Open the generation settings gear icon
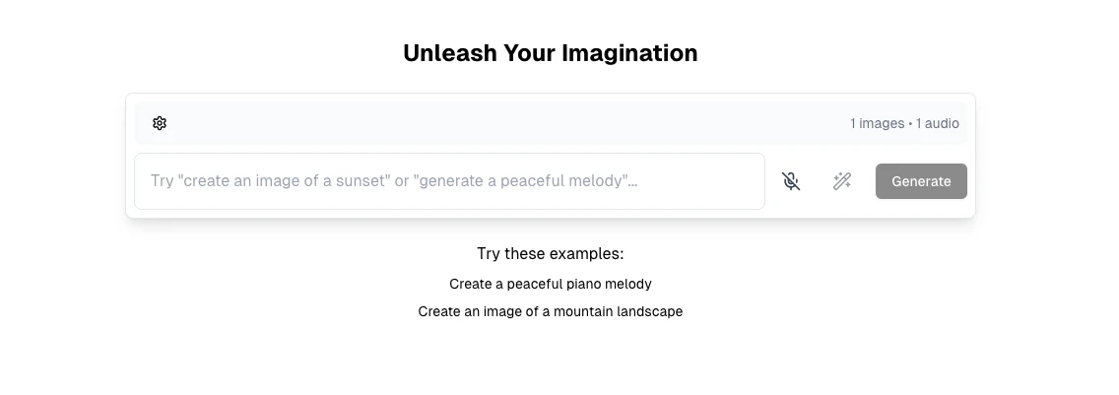 [x=160, y=123]
